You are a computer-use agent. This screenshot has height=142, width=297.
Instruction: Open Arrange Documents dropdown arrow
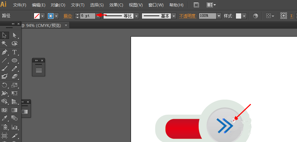tap(214, 5)
